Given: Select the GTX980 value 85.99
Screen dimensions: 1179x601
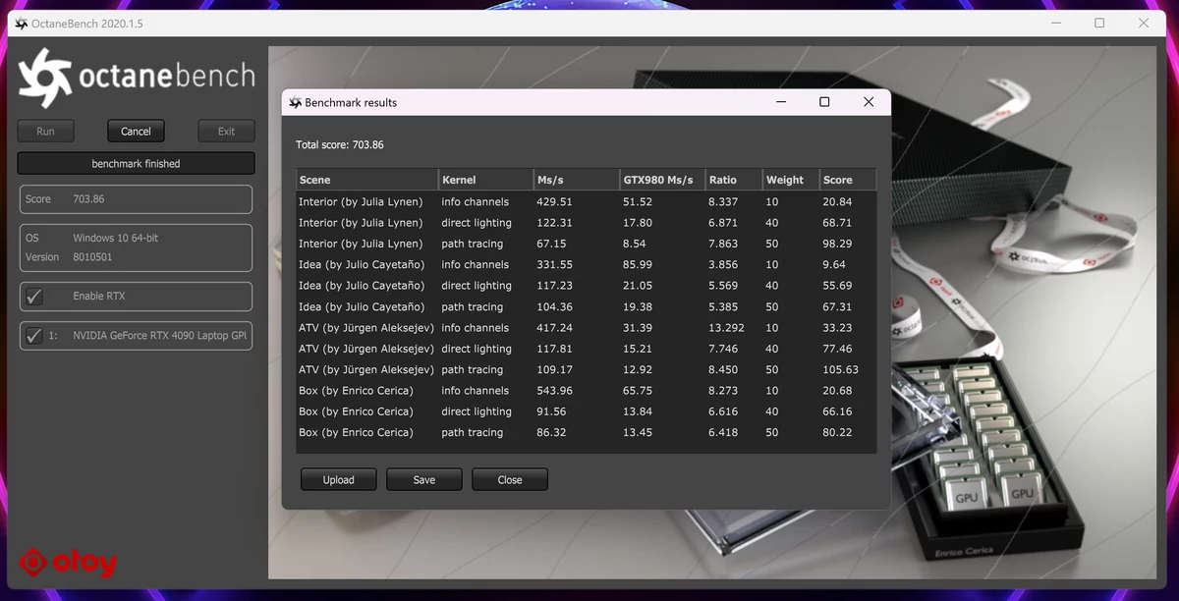Looking at the screenshot, I should pyautogui.click(x=638, y=265).
